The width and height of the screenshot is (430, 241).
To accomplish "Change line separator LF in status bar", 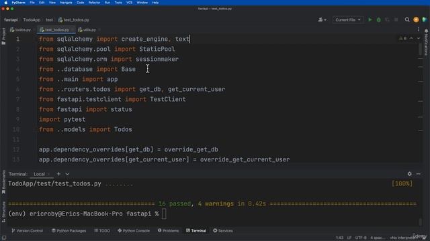I will click(349, 238).
